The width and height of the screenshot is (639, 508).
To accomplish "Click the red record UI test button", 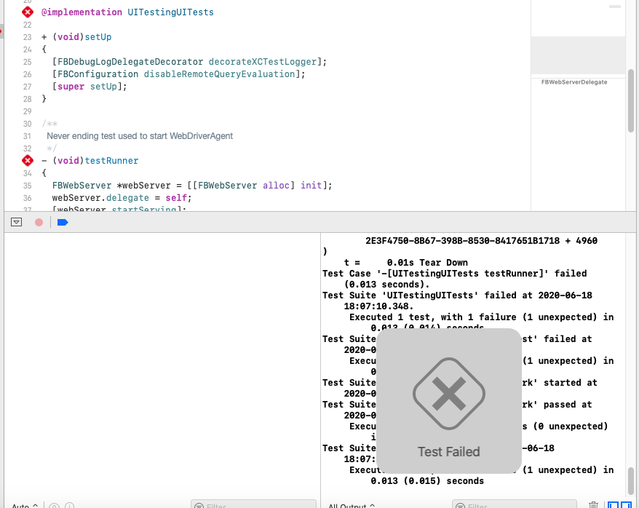I will 39,222.
